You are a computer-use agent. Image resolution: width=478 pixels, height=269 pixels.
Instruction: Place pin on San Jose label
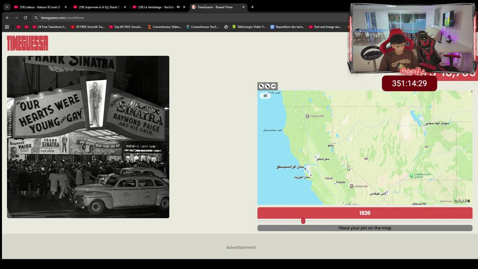302,177
